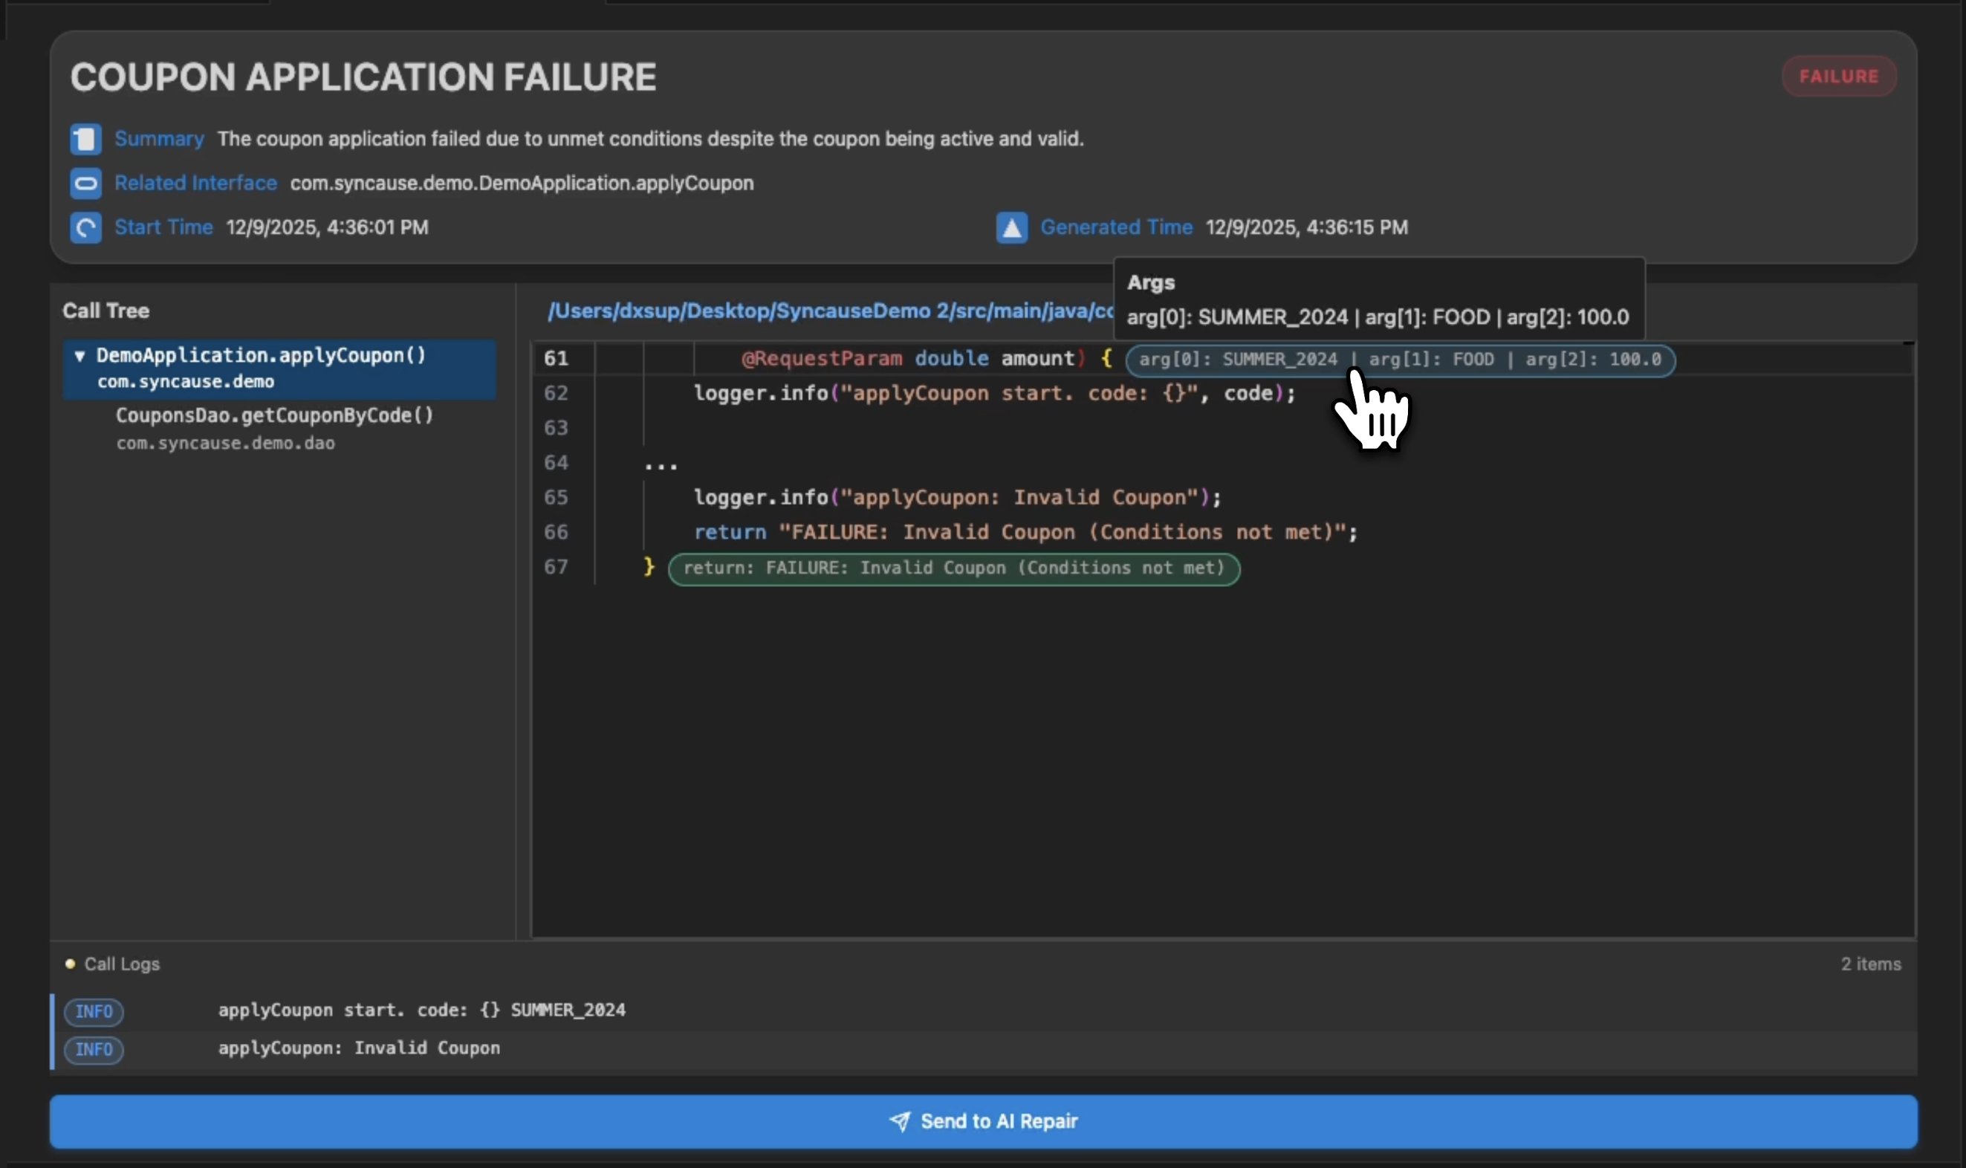Select the Call Tree panel header
The width and height of the screenshot is (1966, 1168).
click(x=106, y=310)
